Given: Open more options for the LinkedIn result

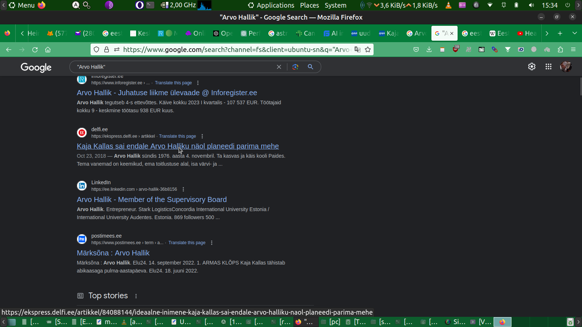Looking at the screenshot, I should point(183,189).
